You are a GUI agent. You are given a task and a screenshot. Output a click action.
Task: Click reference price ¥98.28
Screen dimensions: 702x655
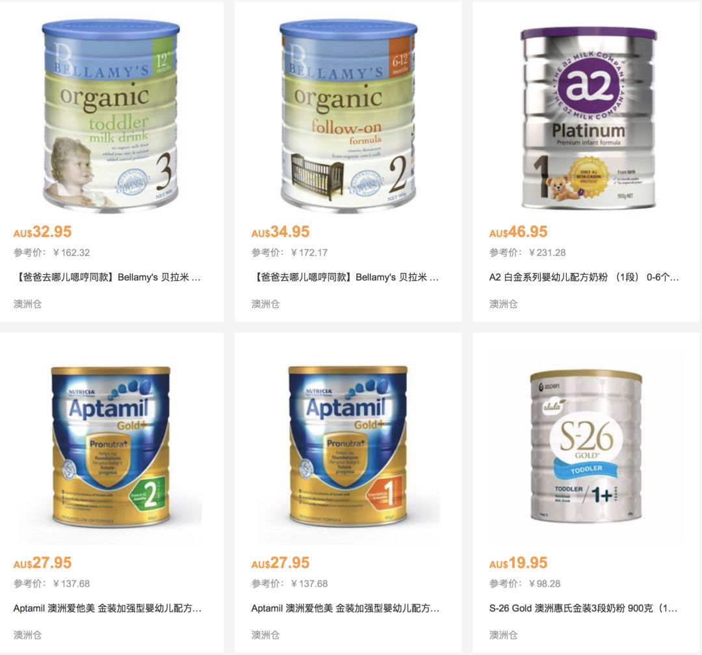tap(544, 584)
